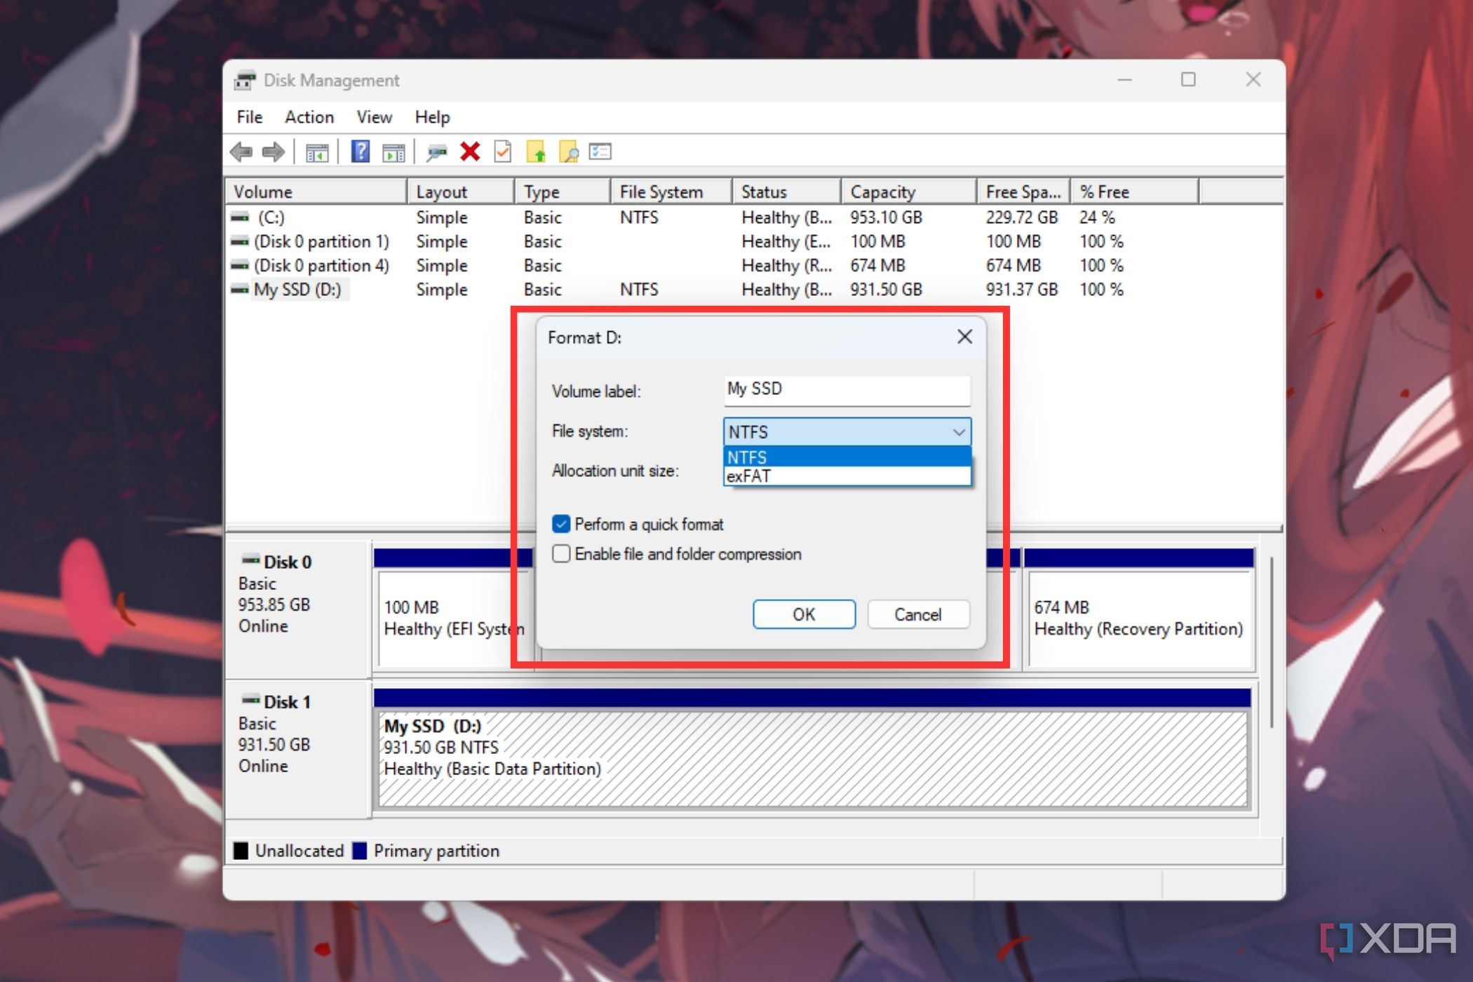Sort by the Status column header
The width and height of the screenshot is (1473, 982).
click(787, 191)
